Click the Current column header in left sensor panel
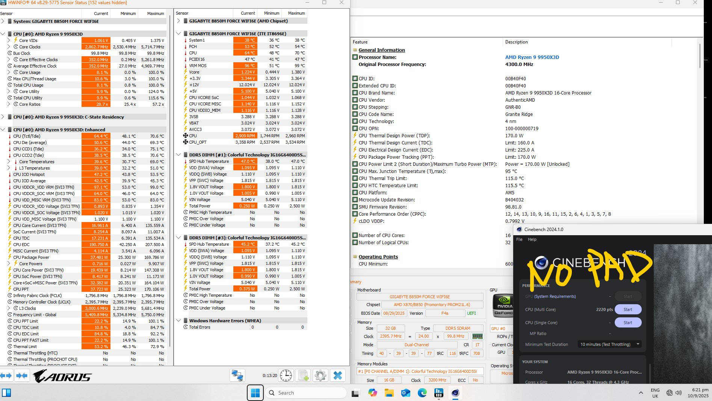Viewport: 712px width, 401px height. pos(101,14)
